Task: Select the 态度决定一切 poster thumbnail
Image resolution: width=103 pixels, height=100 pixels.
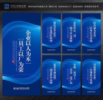Action: (x=71, y=33)
